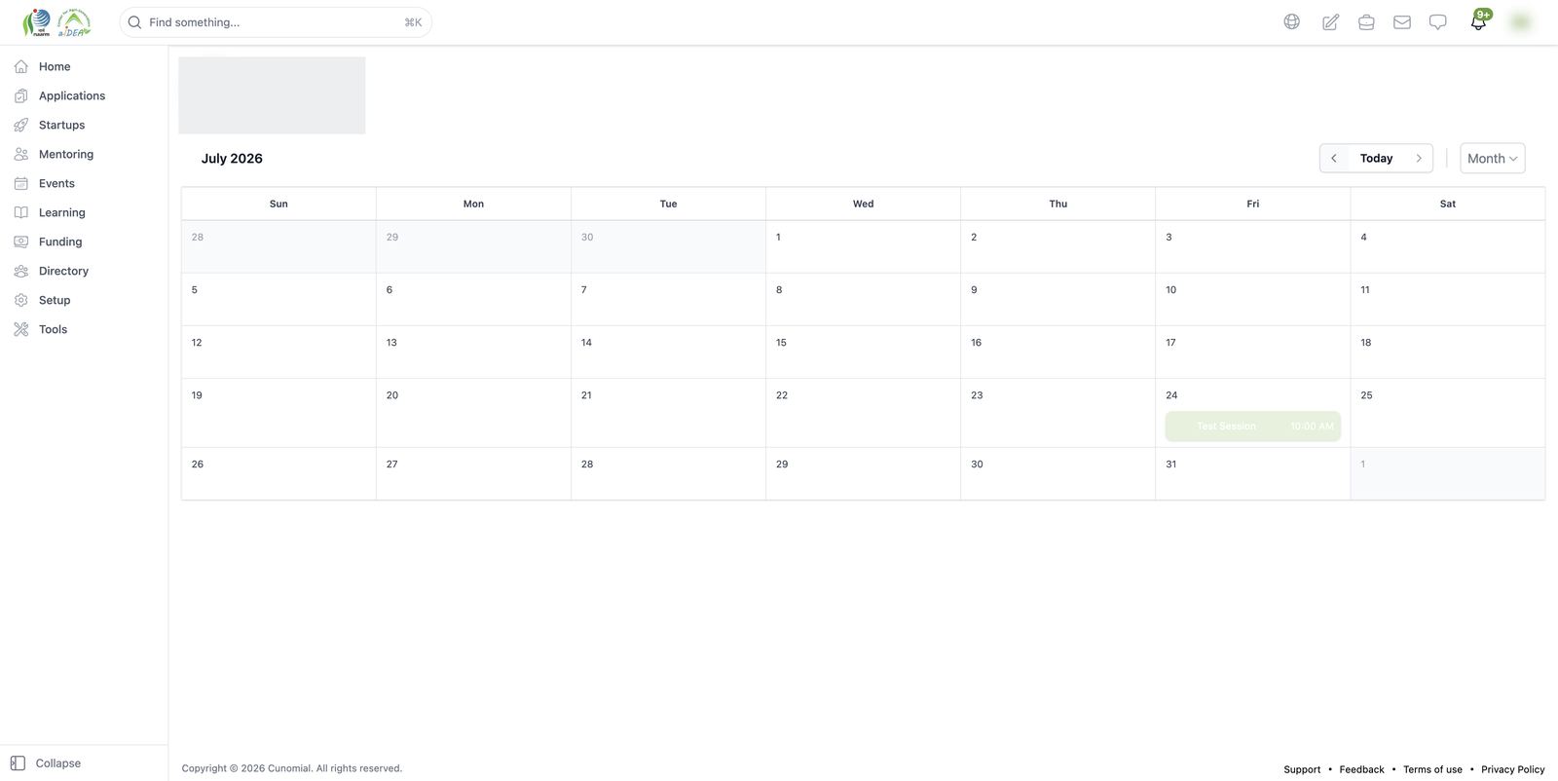Open the notifications bell icon
Image resolution: width=1558 pixels, height=781 pixels.
(x=1478, y=22)
